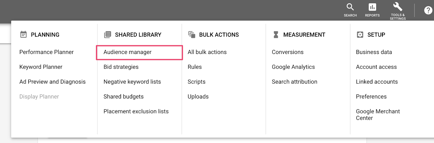The image size is (434, 143).
Task: Click the Setup gear icon
Action: pos(360,34)
